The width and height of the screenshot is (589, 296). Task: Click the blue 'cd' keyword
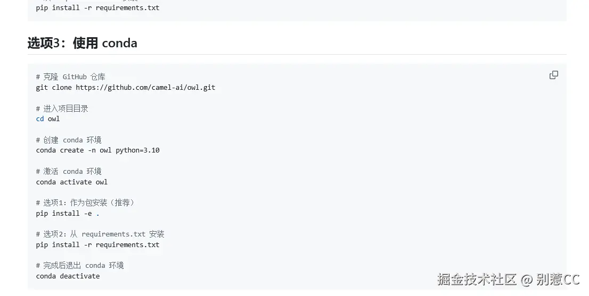40,119
